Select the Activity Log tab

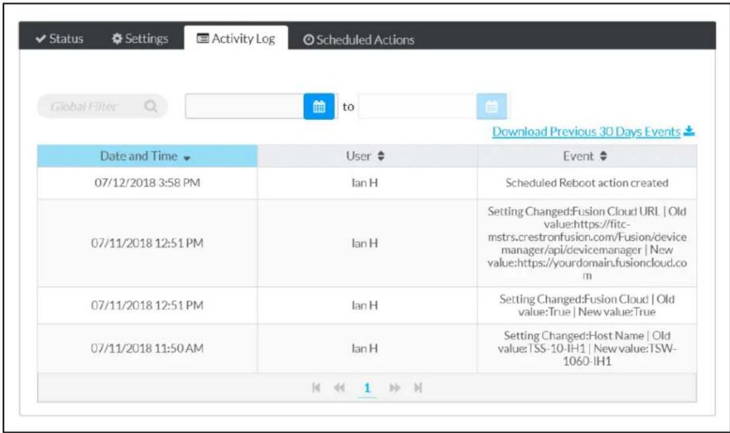point(235,39)
